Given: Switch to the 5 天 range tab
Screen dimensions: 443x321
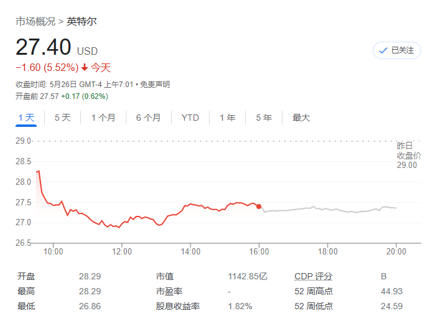Looking at the screenshot, I should click(x=62, y=118).
